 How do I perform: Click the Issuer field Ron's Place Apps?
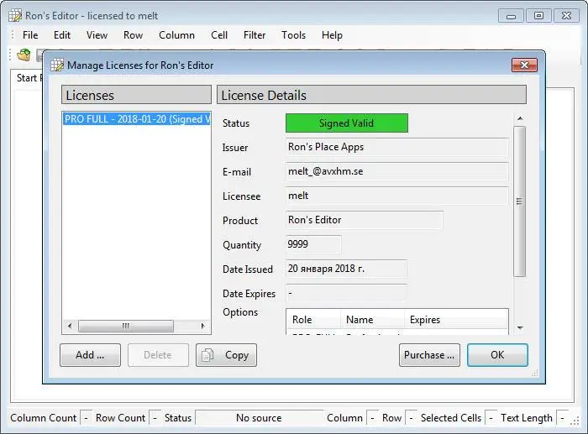point(396,147)
